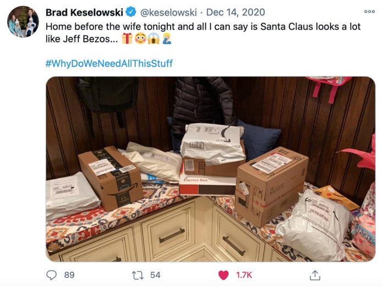Open the @keselowski handle link

point(168,12)
